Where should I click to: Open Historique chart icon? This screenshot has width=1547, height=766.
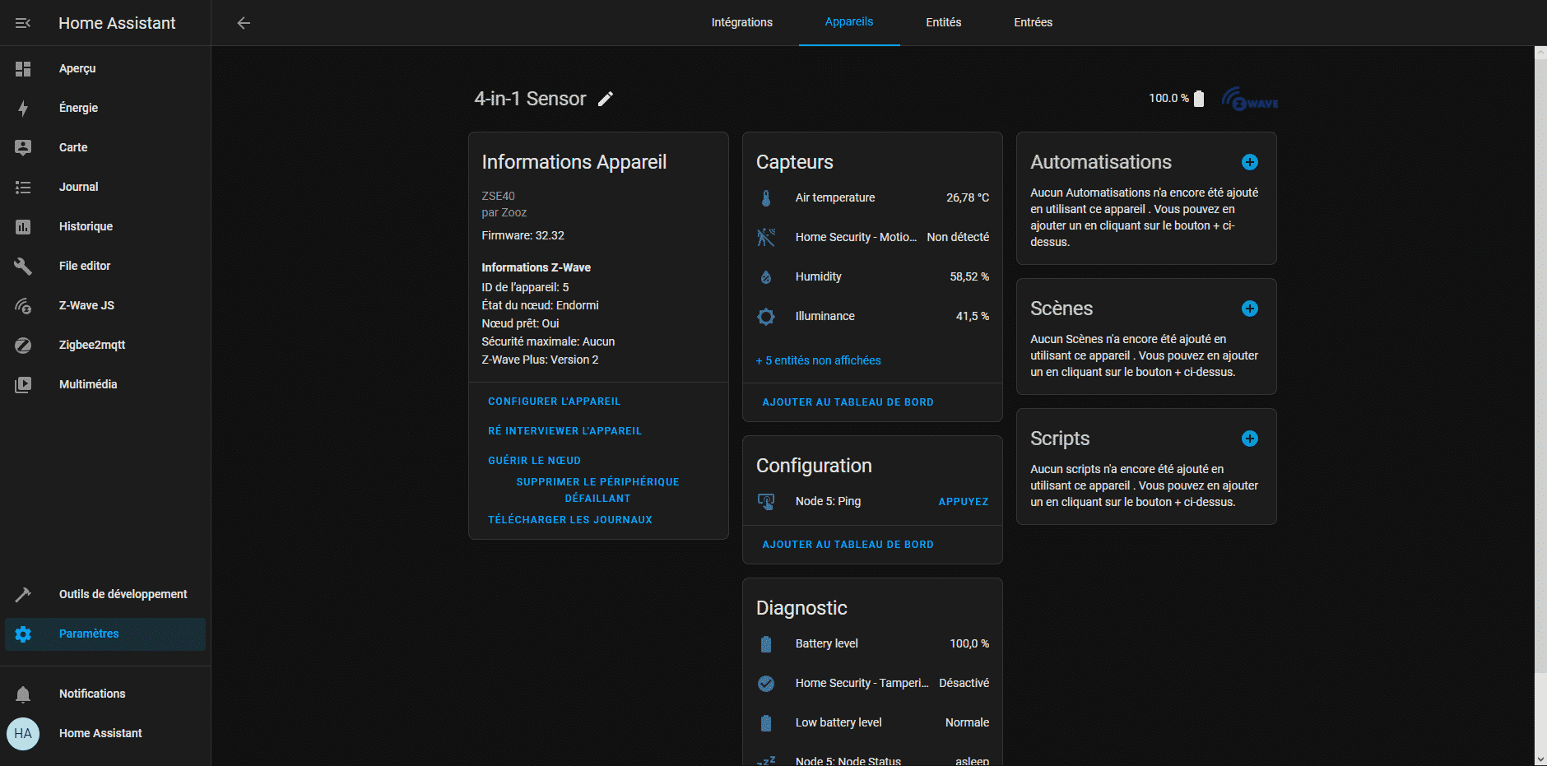pos(23,227)
